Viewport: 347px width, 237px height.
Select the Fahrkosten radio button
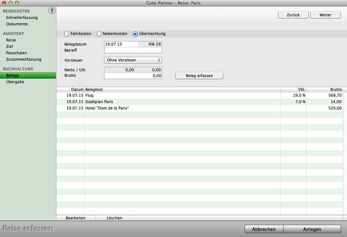click(67, 34)
